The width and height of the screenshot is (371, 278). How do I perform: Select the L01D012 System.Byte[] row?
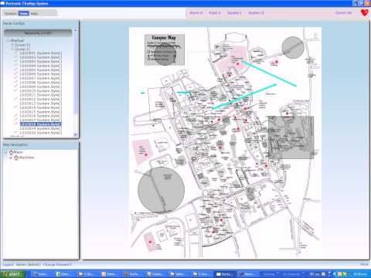41,99
